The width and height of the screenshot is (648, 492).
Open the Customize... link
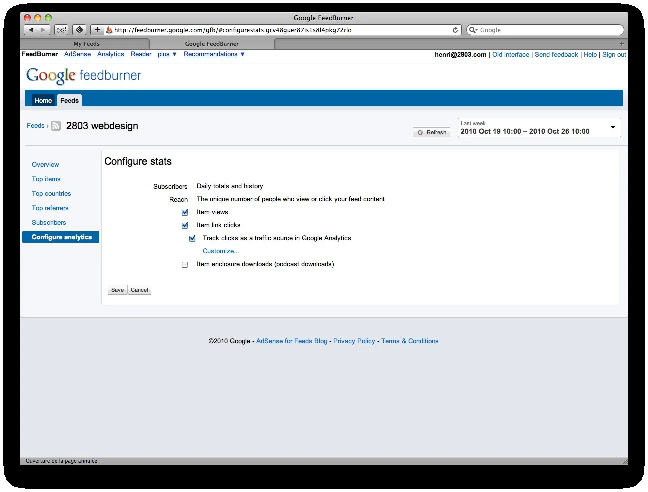(x=221, y=251)
